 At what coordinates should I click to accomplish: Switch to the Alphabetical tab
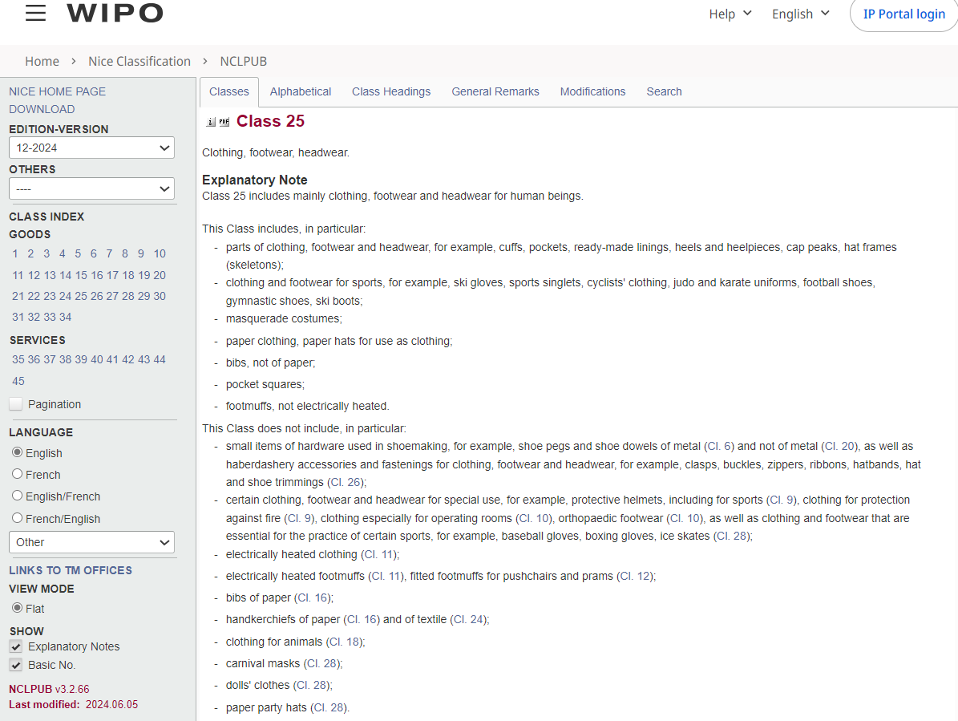[x=301, y=91]
